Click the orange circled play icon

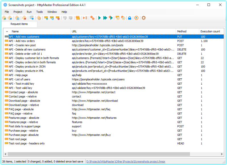(136, 18)
